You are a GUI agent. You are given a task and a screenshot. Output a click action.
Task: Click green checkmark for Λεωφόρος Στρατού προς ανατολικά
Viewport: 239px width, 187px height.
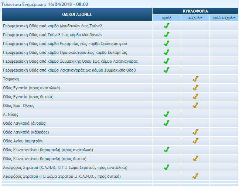tap(167, 167)
